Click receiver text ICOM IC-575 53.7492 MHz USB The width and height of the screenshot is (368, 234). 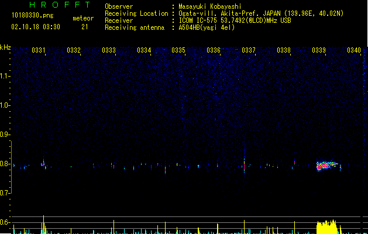tap(235, 20)
